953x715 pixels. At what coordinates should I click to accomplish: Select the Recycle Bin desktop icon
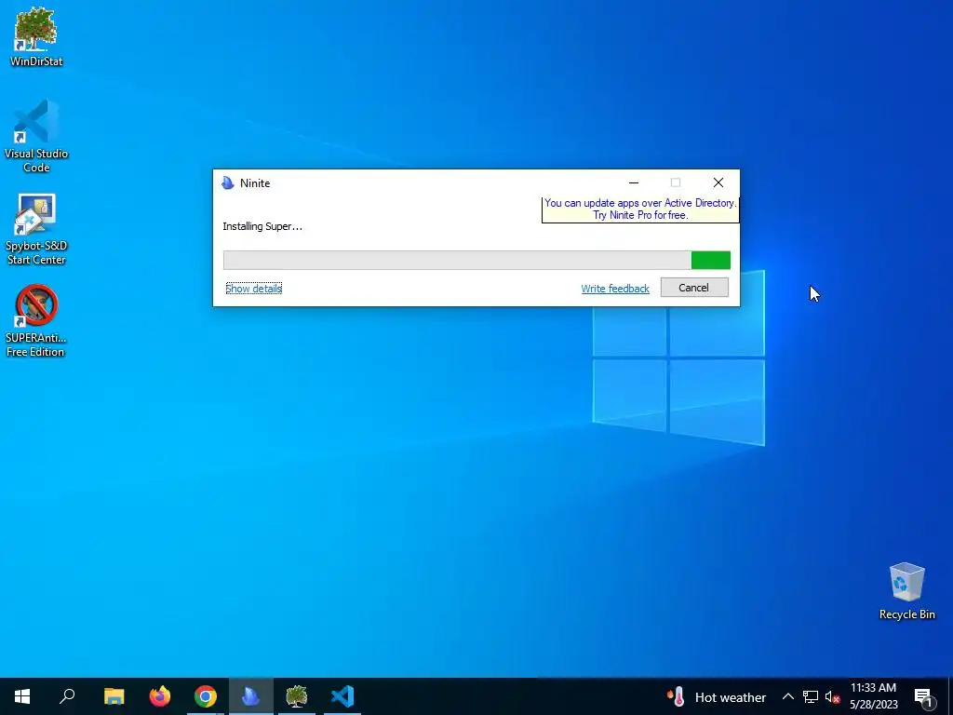pyautogui.click(x=906, y=590)
